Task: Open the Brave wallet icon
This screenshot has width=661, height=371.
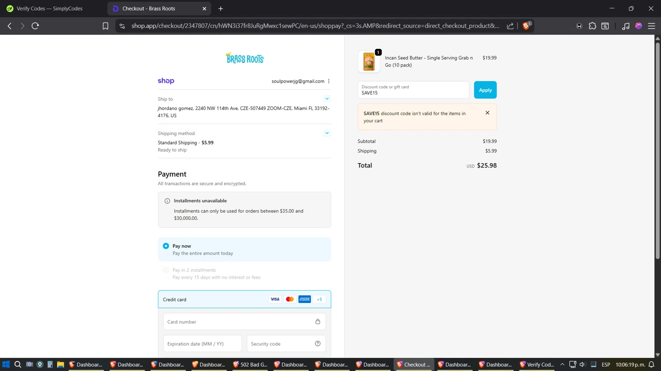Action: coord(579,26)
